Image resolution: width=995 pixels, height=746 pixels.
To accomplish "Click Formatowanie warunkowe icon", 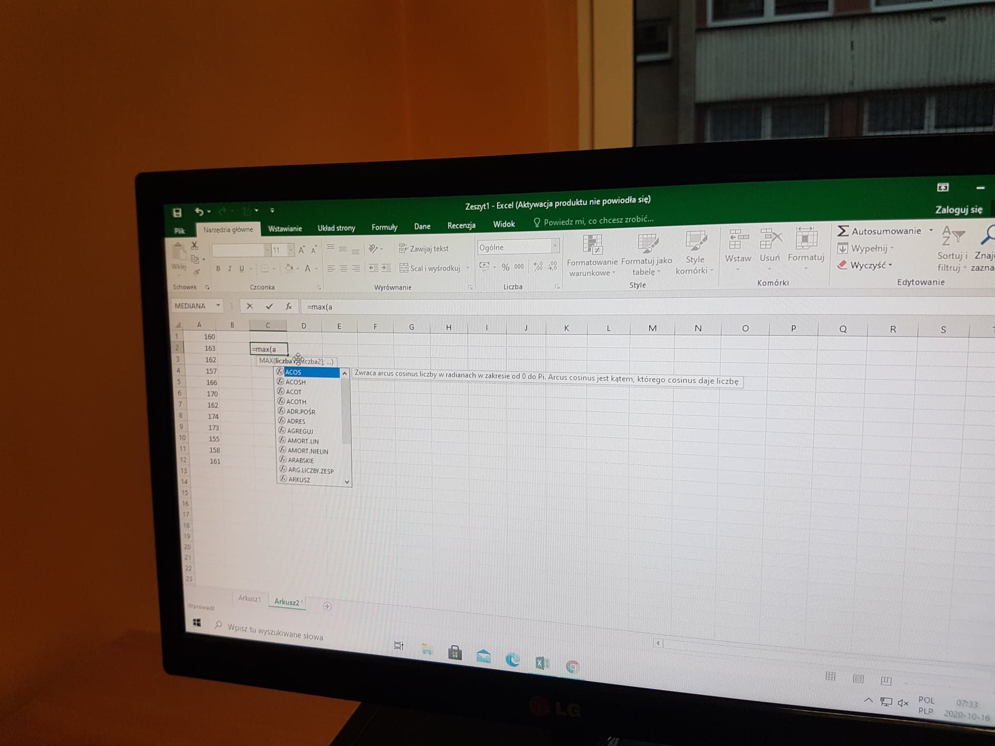I will [x=592, y=245].
